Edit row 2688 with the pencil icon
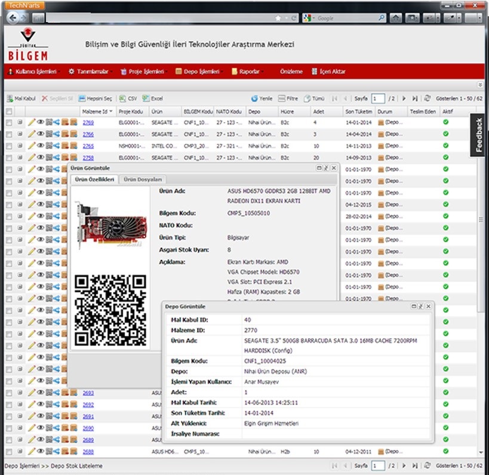The width and height of the screenshot is (489, 475). (x=32, y=451)
